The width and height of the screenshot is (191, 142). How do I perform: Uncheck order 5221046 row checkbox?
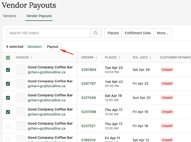8,98
